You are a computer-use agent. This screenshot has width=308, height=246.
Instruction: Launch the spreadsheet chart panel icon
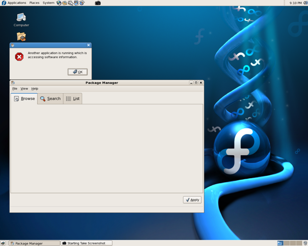[x=82, y=3]
